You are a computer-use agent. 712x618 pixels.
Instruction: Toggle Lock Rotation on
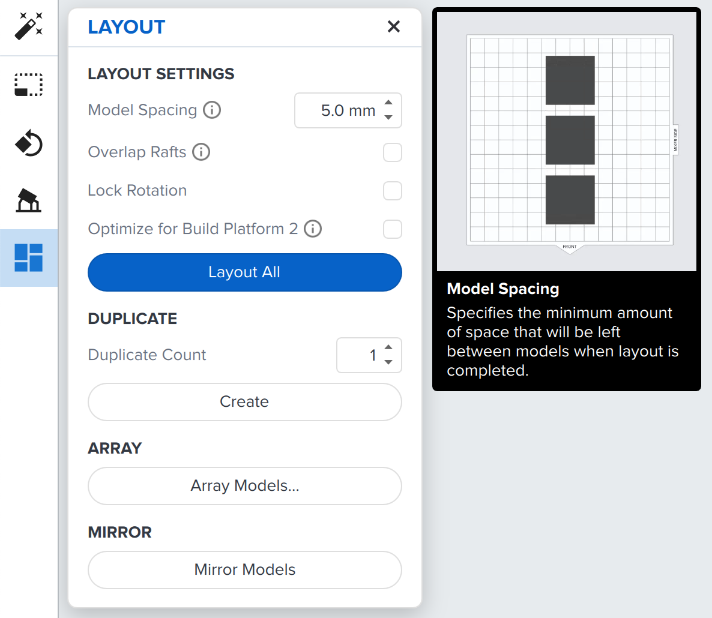click(x=393, y=191)
